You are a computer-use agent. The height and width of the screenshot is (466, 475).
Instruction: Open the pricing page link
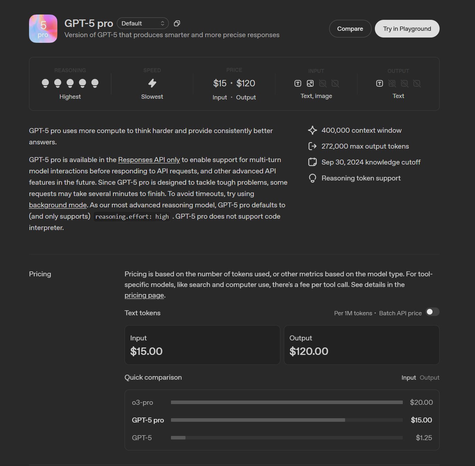[144, 295]
